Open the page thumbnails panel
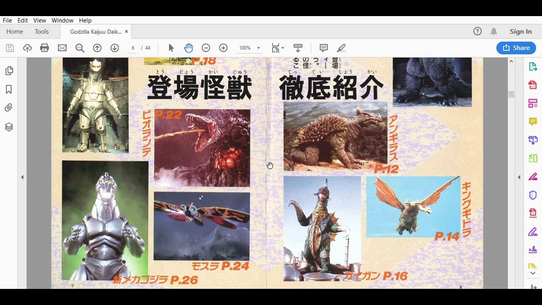The width and height of the screenshot is (542, 305). tap(9, 71)
